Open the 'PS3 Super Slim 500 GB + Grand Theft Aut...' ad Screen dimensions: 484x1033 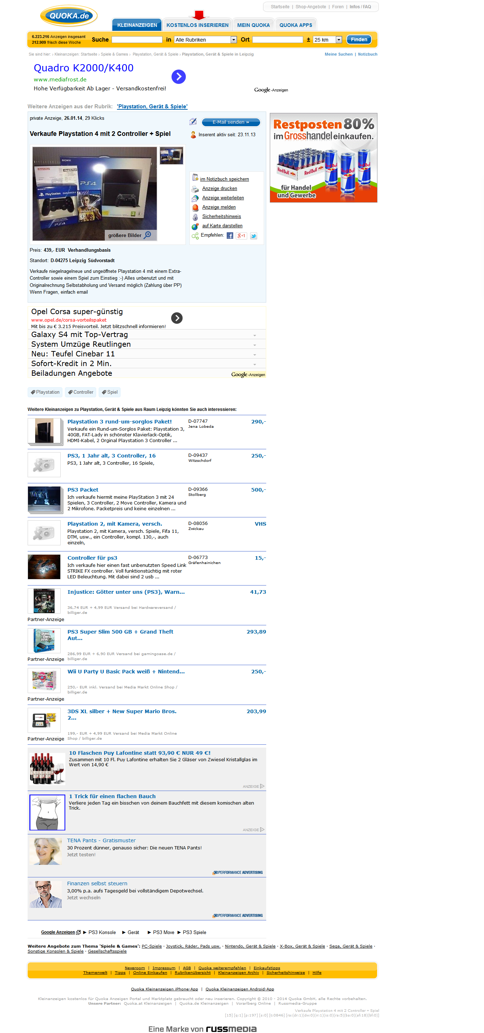[121, 635]
